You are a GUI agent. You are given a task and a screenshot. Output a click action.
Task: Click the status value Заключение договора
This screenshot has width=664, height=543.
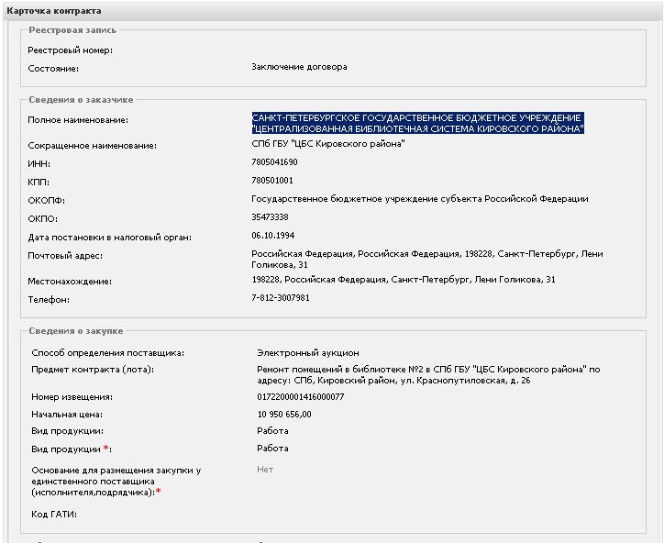299,67
